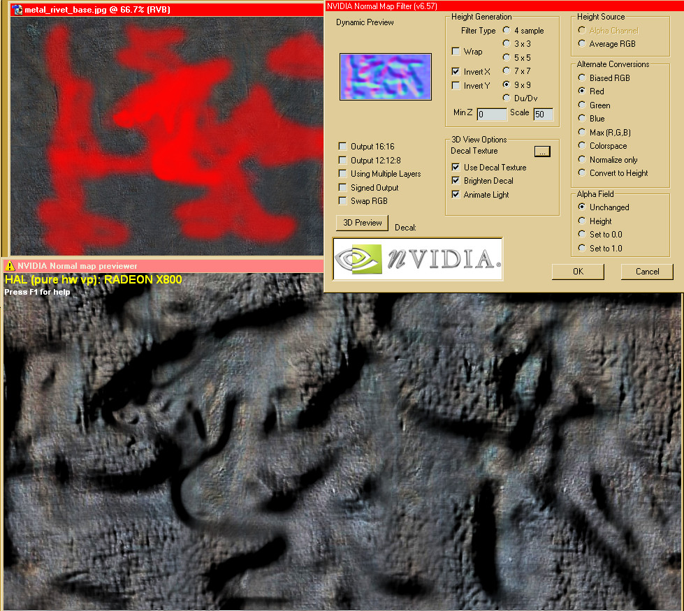Choose Alpha Channel height source
Viewport: 684px width, 611px height.
582,30
